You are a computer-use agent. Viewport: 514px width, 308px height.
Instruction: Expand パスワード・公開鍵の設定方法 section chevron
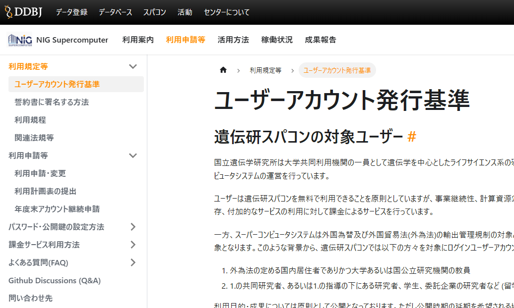pos(133,227)
